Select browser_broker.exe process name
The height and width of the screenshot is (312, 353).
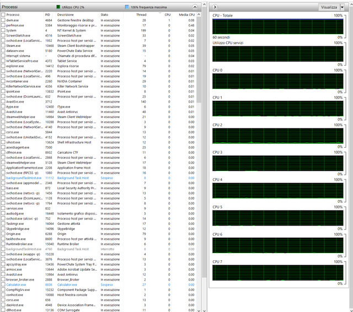coord(20,279)
